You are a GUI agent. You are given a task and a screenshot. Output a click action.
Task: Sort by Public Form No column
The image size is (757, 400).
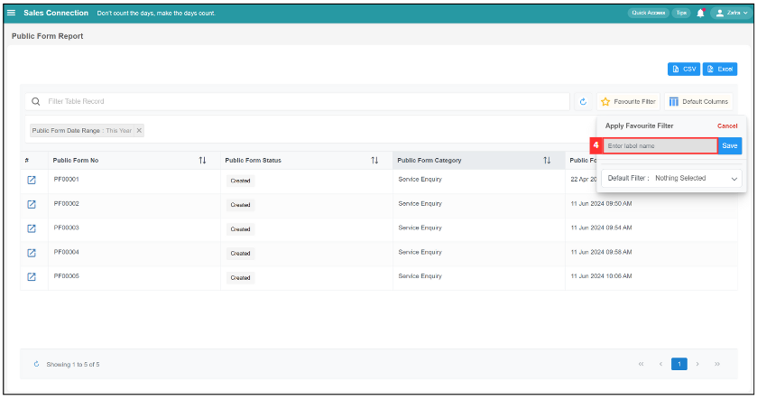[x=202, y=161]
